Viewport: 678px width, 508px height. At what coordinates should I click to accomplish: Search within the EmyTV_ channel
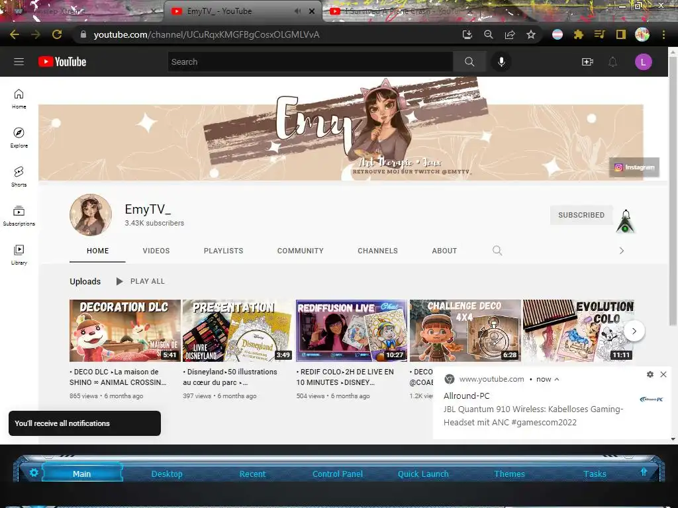pyautogui.click(x=497, y=251)
